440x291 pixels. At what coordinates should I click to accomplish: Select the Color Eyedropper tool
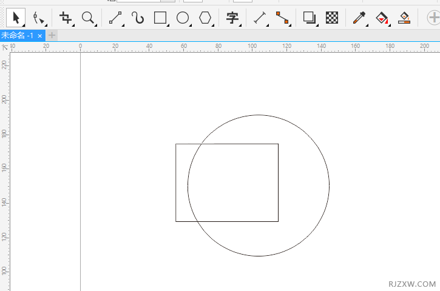pos(359,18)
